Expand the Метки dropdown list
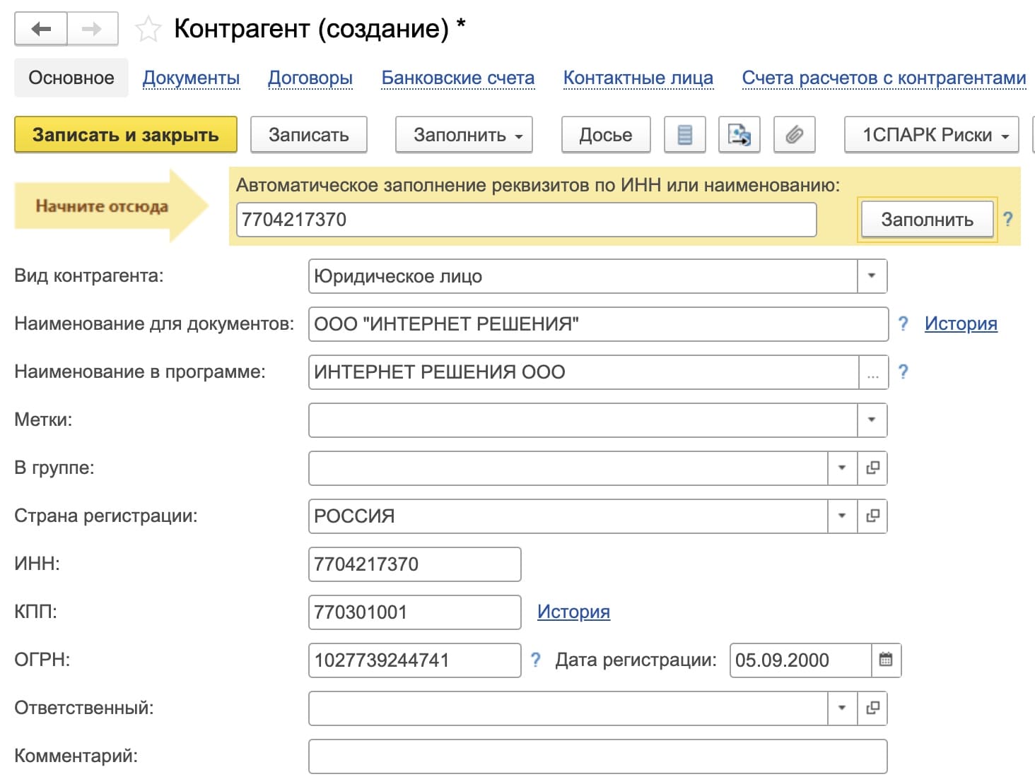 click(x=872, y=420)
